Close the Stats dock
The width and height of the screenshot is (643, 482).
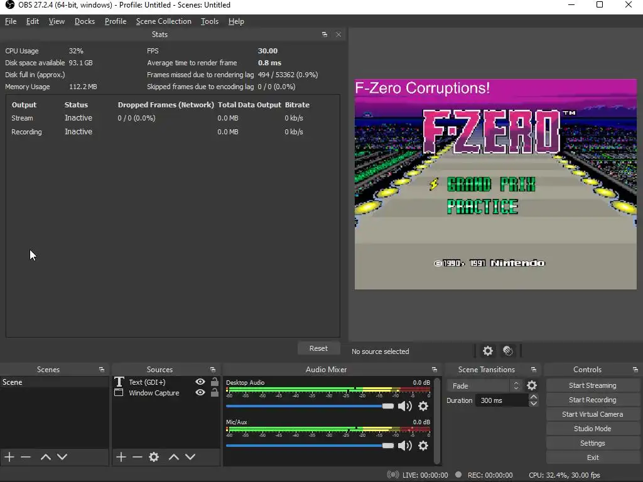338,35
